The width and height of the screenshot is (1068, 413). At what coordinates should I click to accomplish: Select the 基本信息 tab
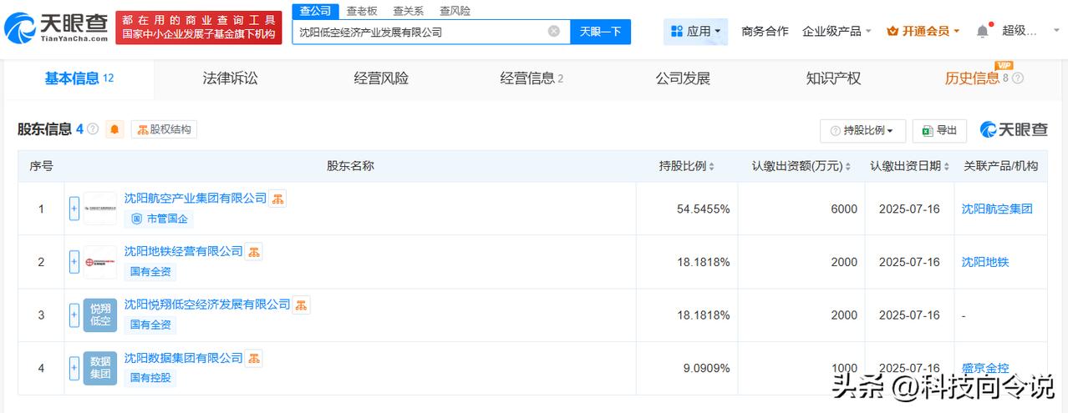[79, 78]
